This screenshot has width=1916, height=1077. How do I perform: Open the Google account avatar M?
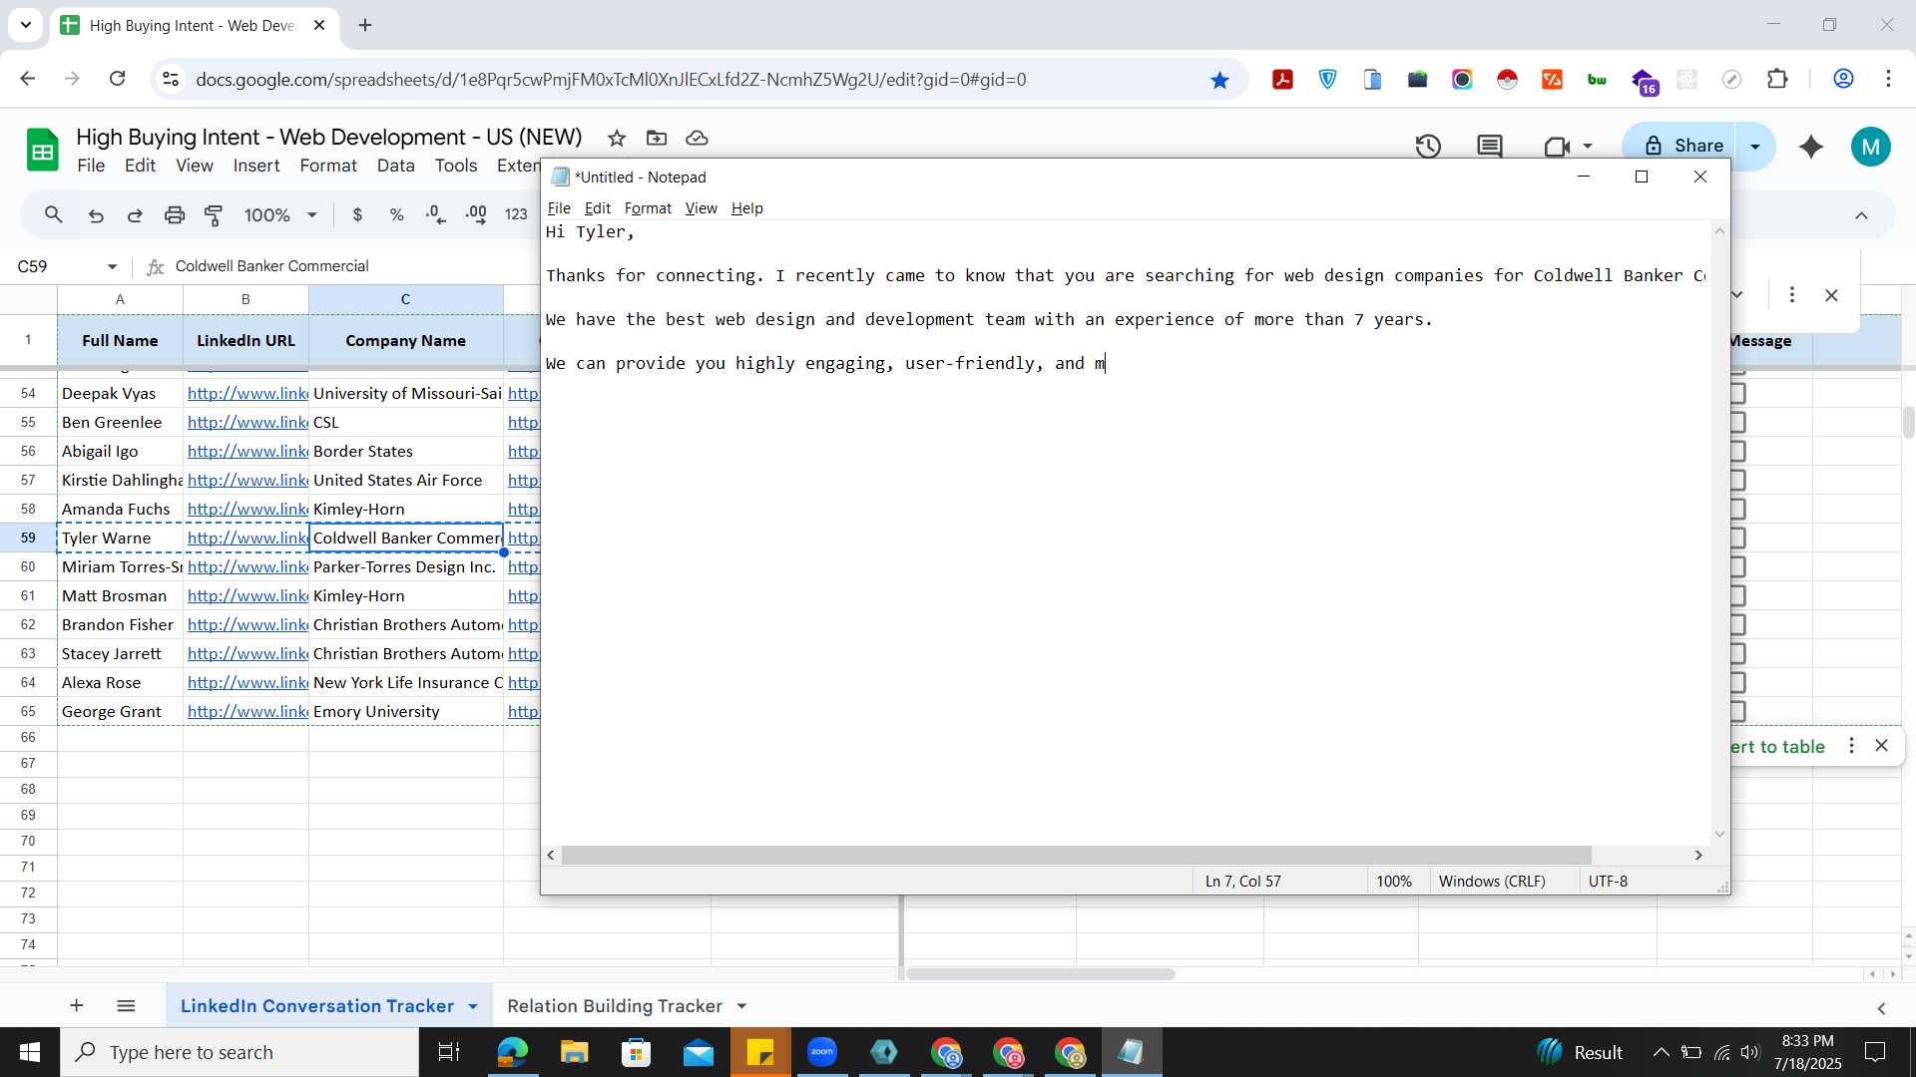[x=1870, y=147]
